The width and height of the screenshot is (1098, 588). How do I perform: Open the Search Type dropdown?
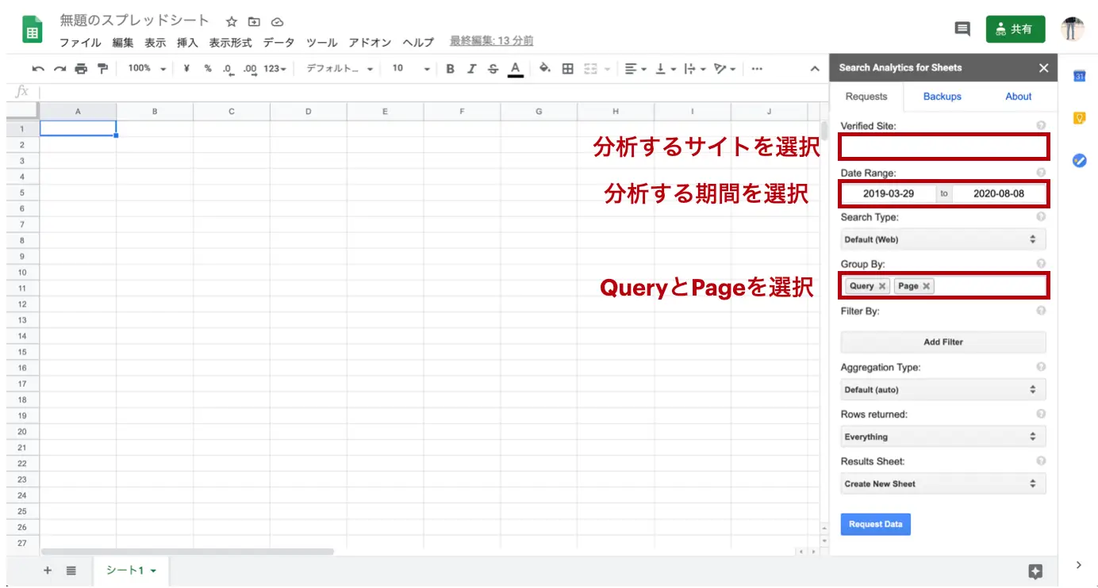943,239
